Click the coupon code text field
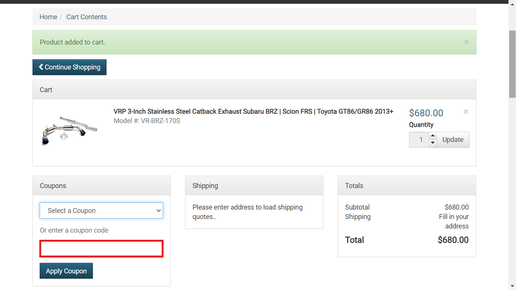This screenshot has width=516, height=290. [x=101, y=249]
